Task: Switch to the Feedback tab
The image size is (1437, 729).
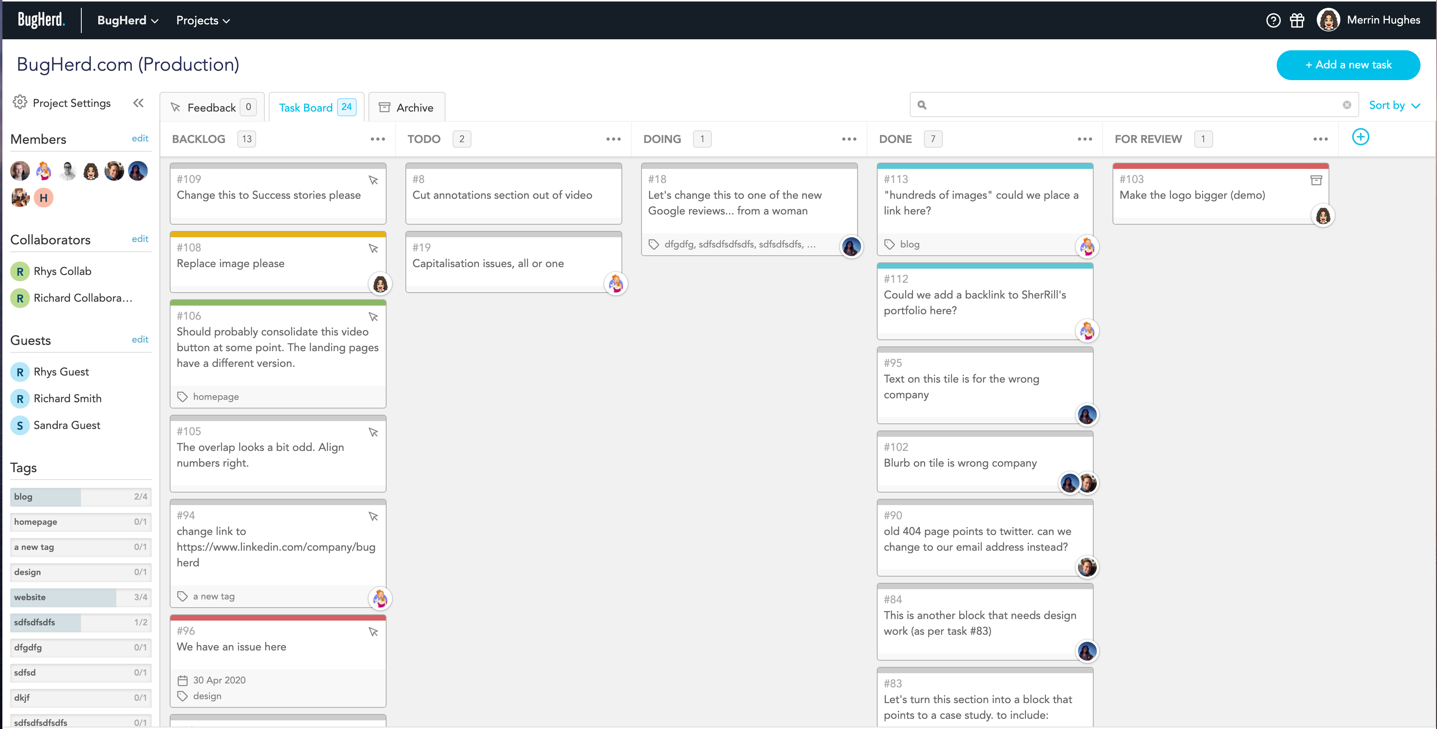Action: tap(213, 107)
